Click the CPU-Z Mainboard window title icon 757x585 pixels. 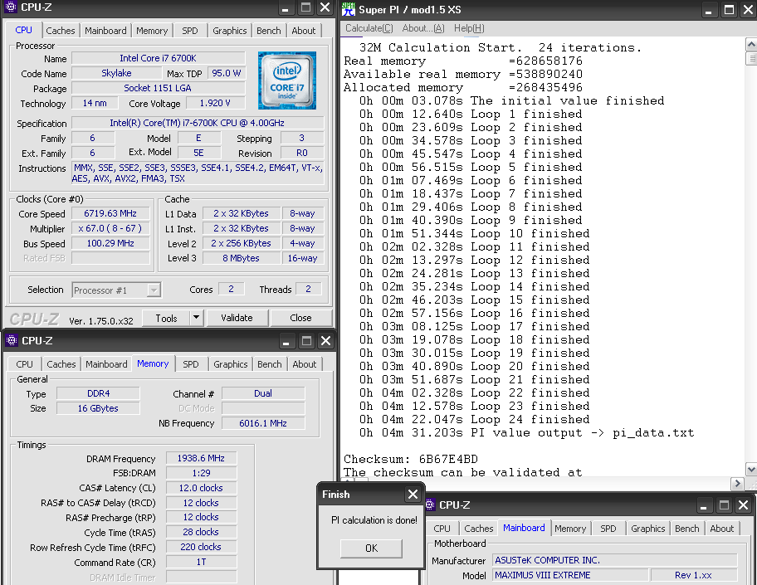(430, 505)
